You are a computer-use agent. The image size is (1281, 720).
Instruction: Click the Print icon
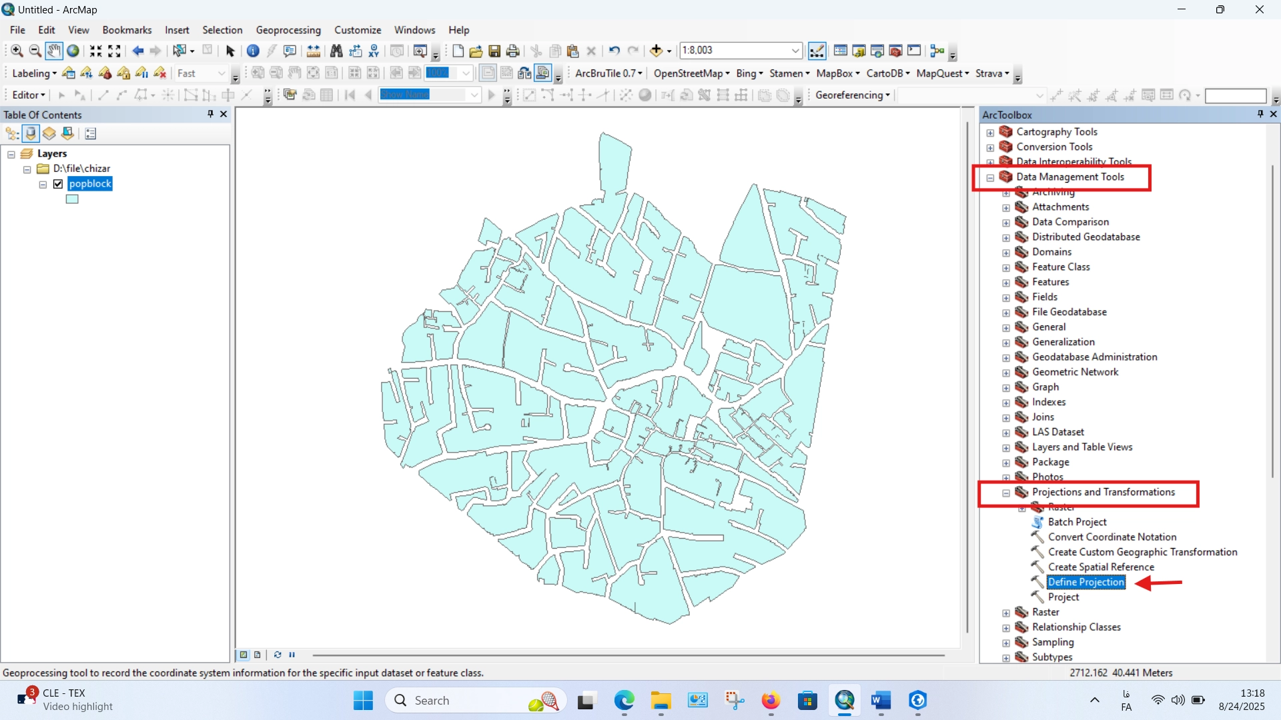pyautogui.click(x=513, y=51)
